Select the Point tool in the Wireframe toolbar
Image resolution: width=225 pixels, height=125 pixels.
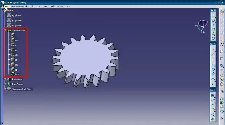pyautogui.click(x=213, y=49)
